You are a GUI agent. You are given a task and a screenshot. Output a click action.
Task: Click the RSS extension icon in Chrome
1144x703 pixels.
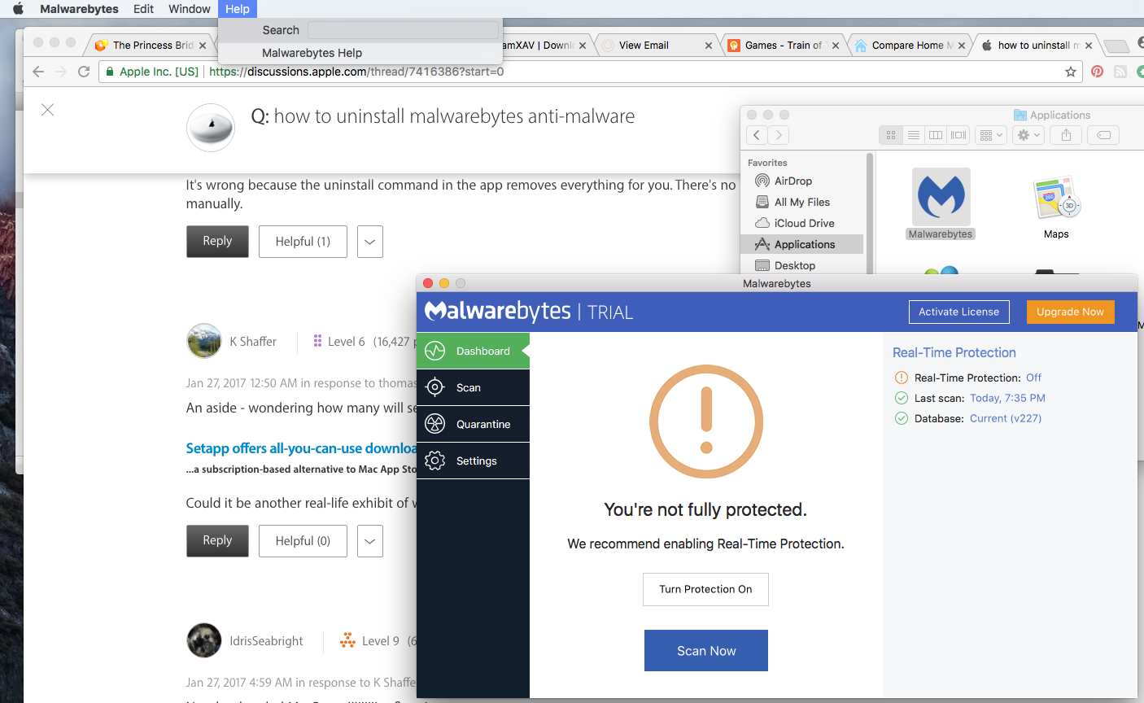point(1120,72)
